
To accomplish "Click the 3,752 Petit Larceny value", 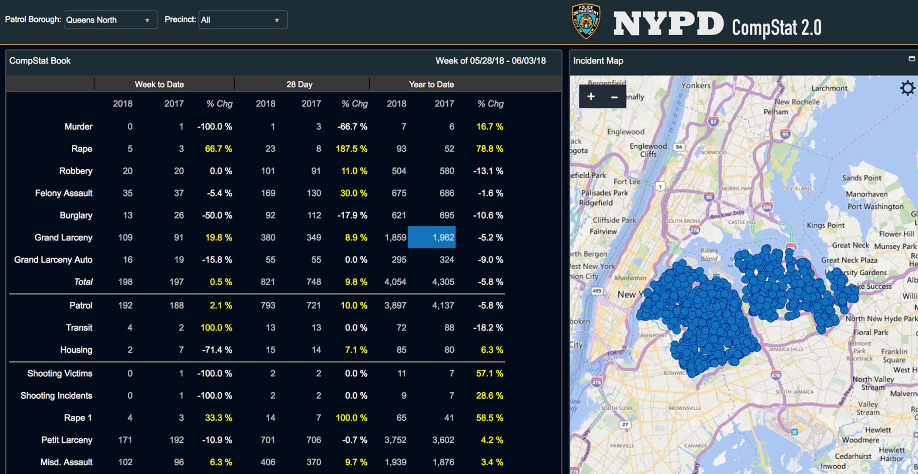I will tap(395, 440).
